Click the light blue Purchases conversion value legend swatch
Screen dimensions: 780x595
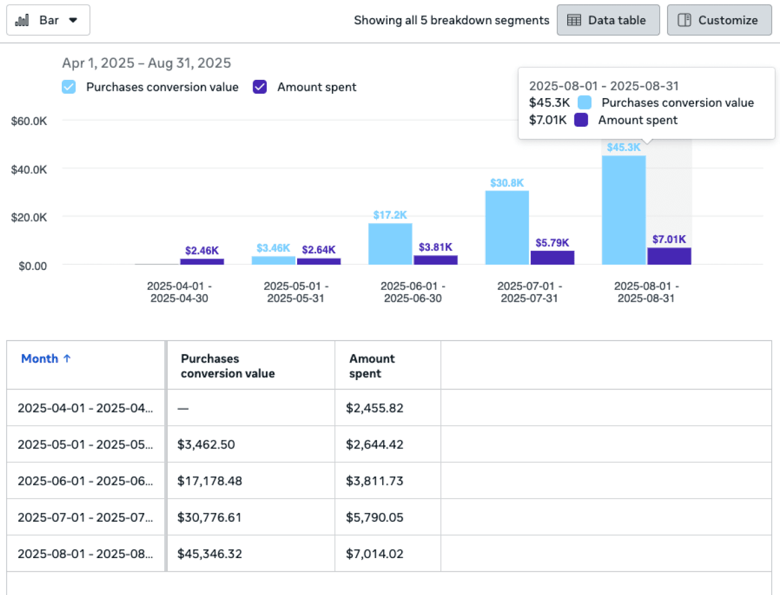tap(68, 87)
